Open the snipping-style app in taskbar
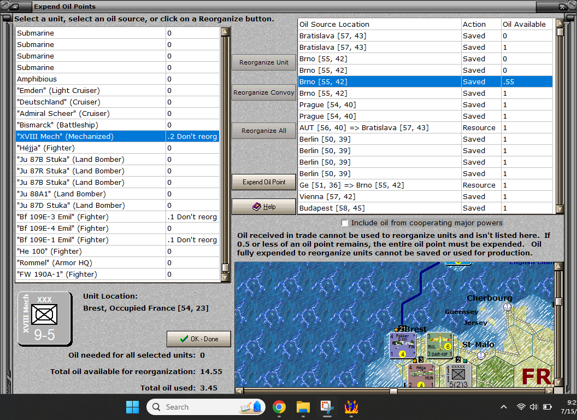Image resolution: width=577 pixels, height=420 pixels. 327,407
